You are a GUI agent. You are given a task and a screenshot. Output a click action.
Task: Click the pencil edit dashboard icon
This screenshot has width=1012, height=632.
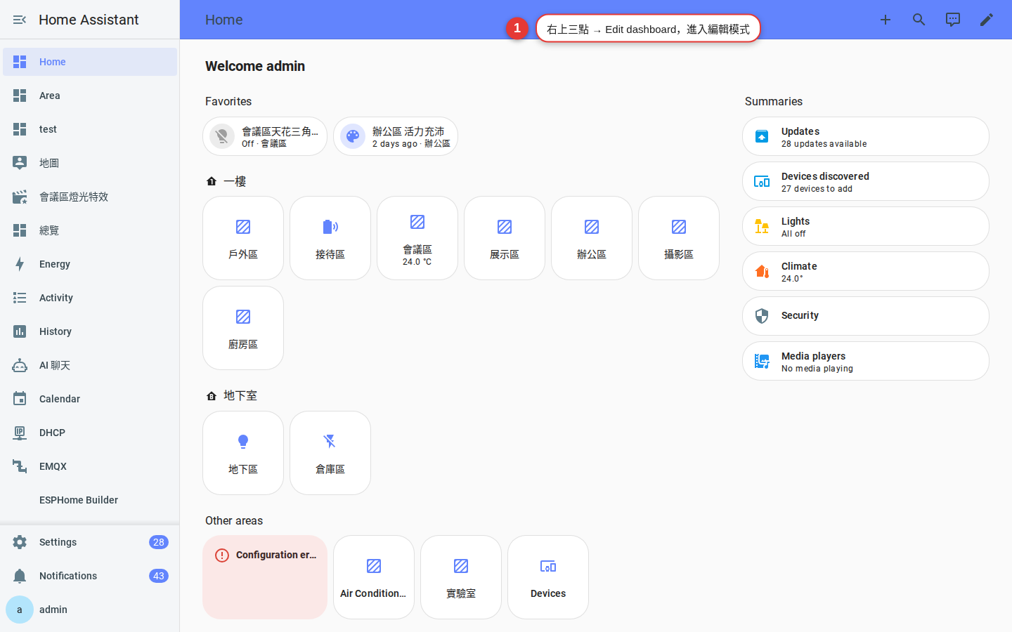pyautogui.click(x=987, y=20)
